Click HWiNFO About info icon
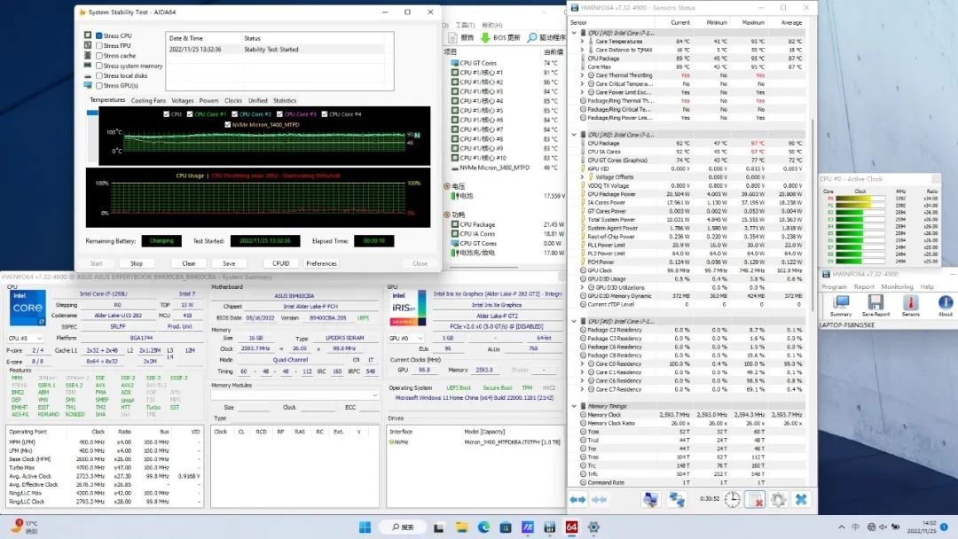The width and height of the screenshot is (958, 539). 946,305
